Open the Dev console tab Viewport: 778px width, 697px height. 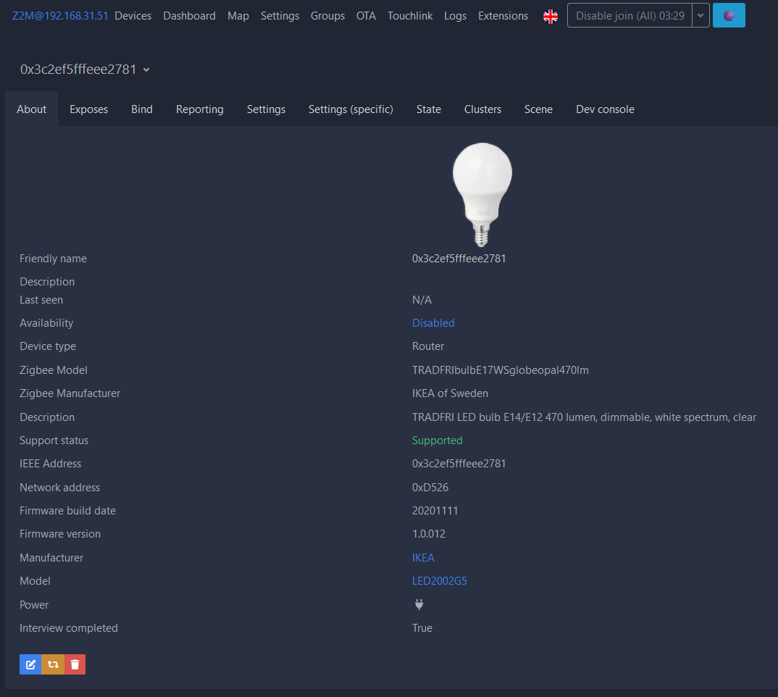coord(605,109)
